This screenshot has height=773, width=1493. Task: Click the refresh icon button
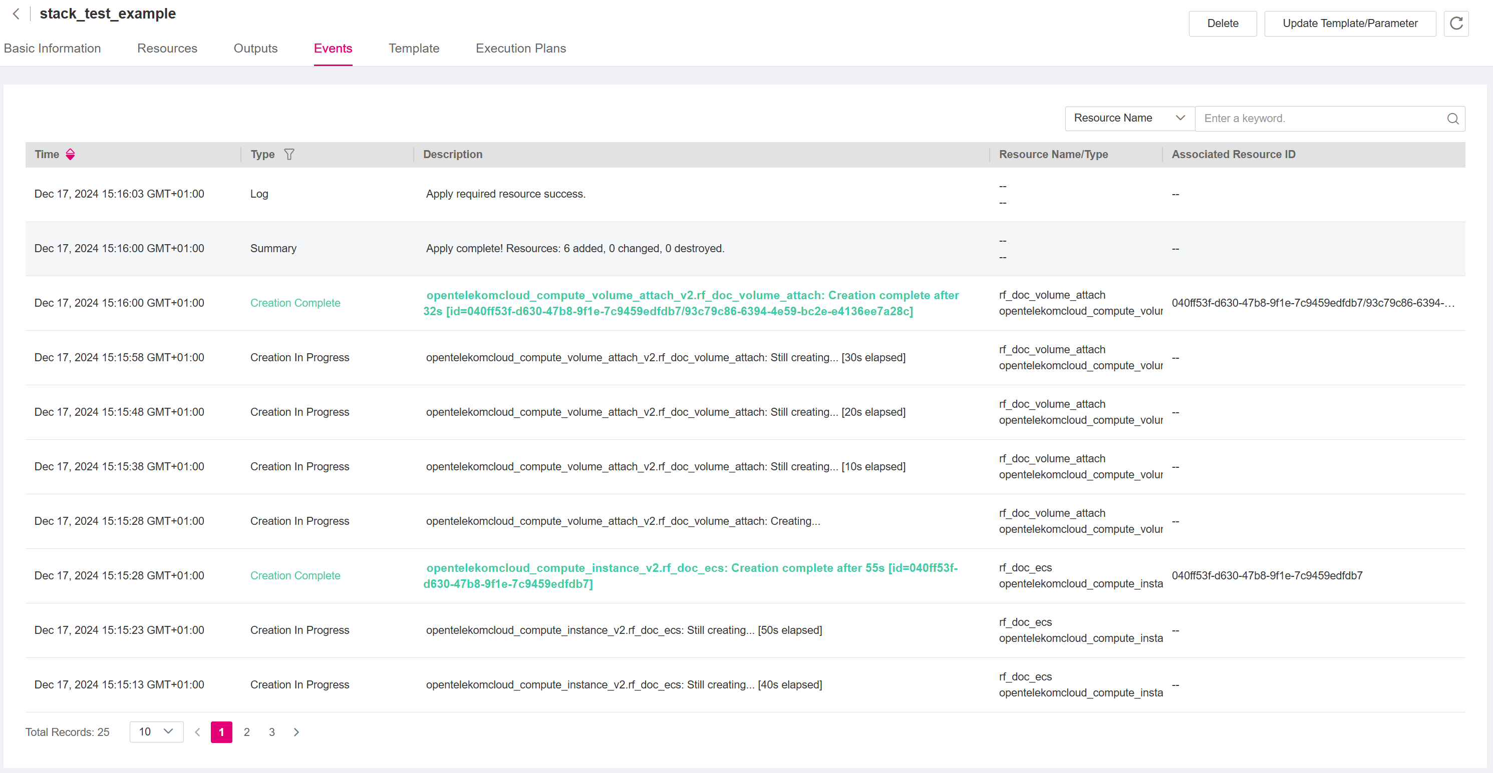(x=1456, y=23)
